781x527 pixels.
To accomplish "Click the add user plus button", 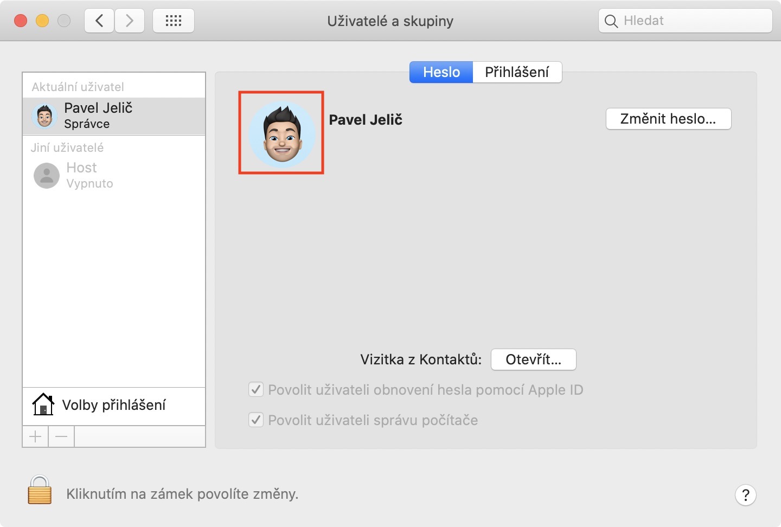I will point(35,436).
